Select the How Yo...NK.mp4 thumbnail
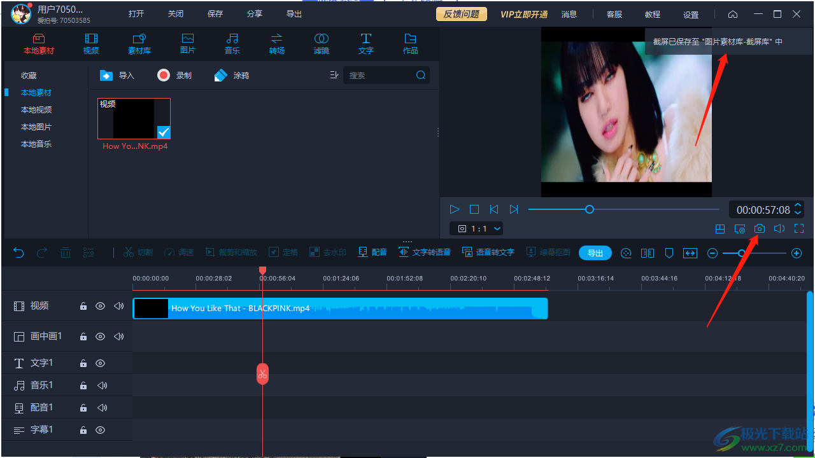 point(134,118)
